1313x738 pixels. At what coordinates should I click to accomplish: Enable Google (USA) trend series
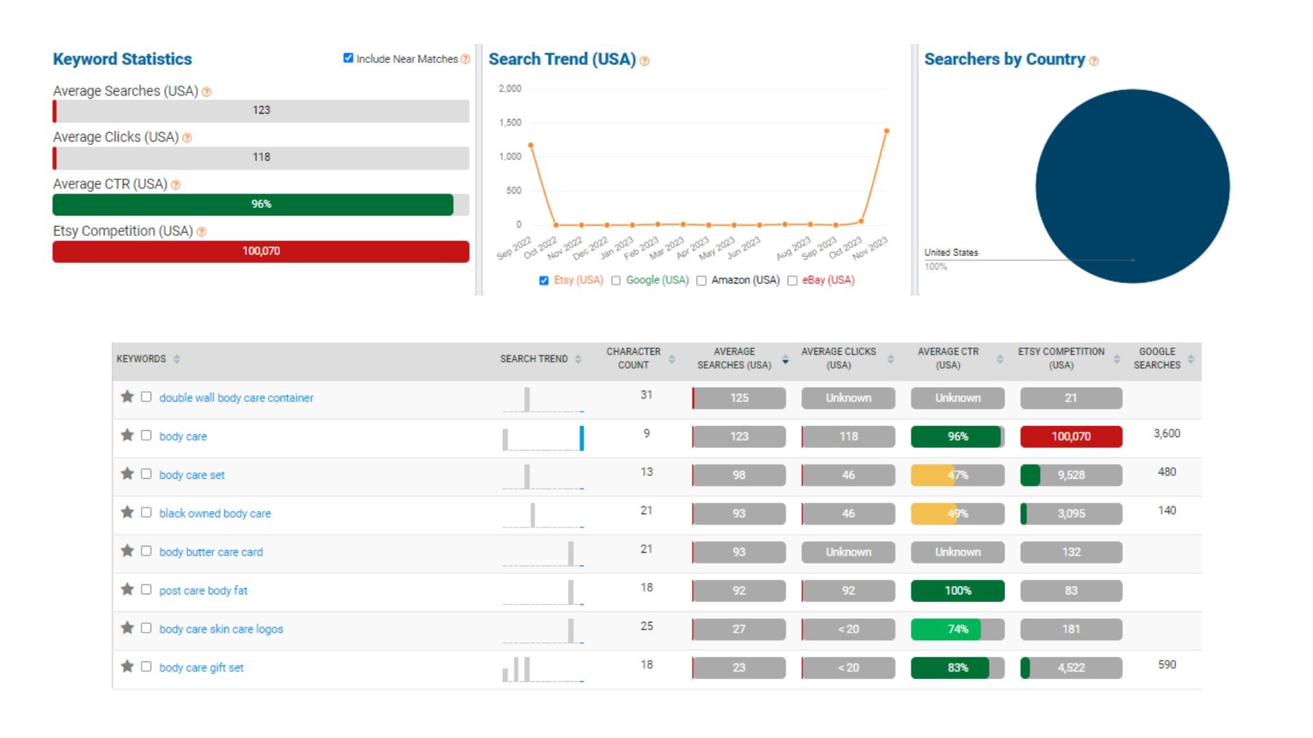616,280
